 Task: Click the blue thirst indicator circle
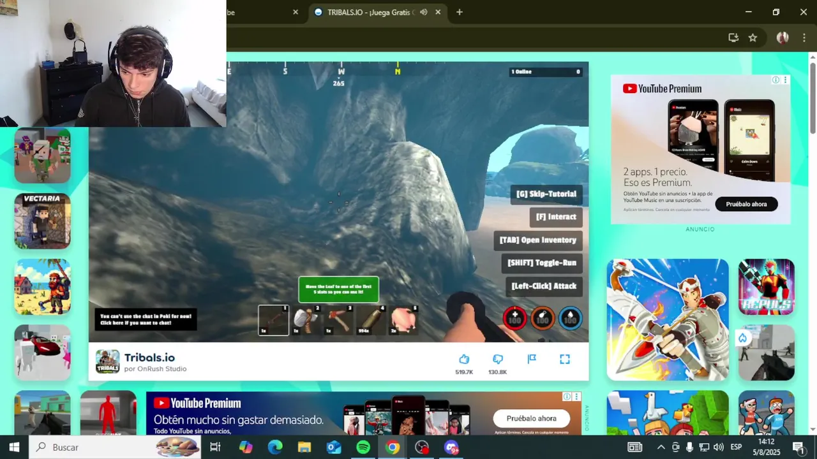570,318
